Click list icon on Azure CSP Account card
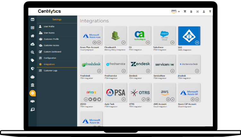The height and width of the screenshot is (137, 241). click(193, 99)
